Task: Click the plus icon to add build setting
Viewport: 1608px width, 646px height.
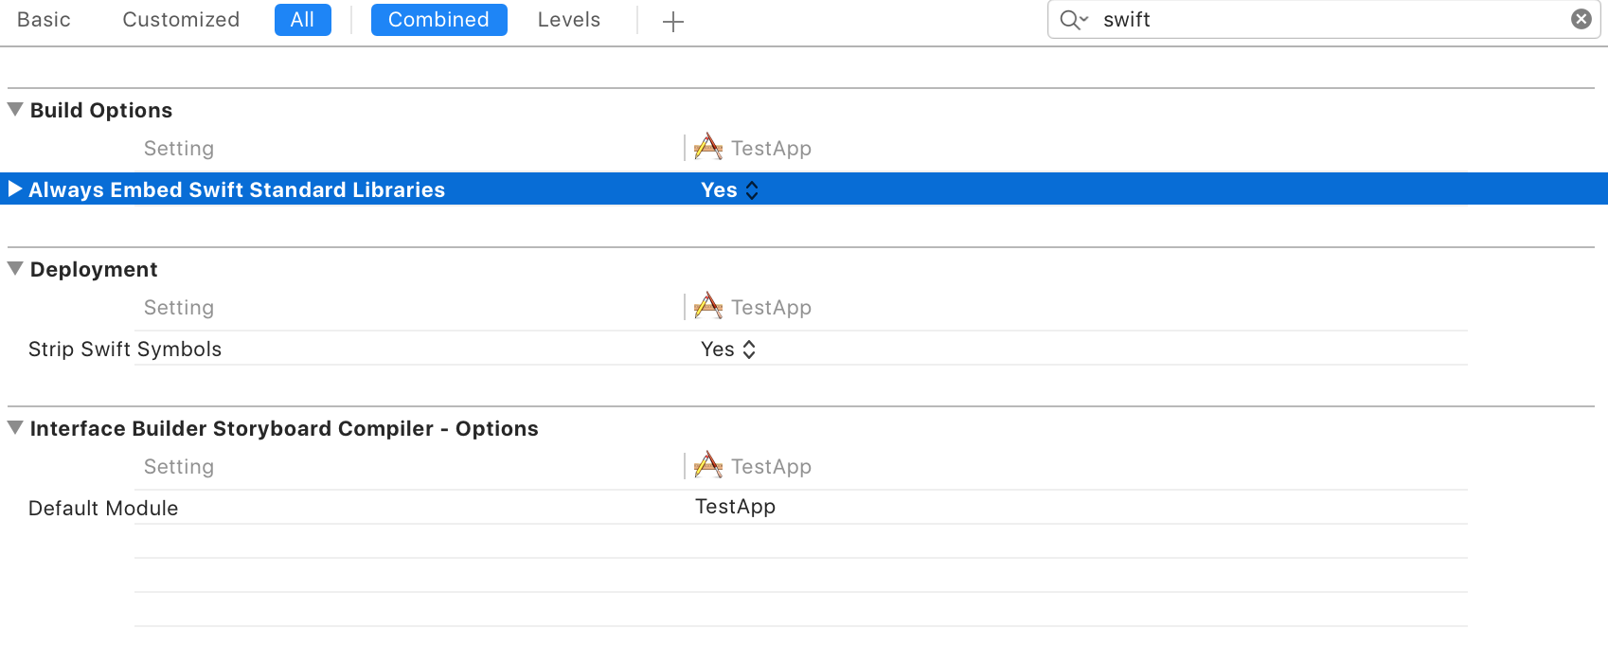Action: click(673, 21)
